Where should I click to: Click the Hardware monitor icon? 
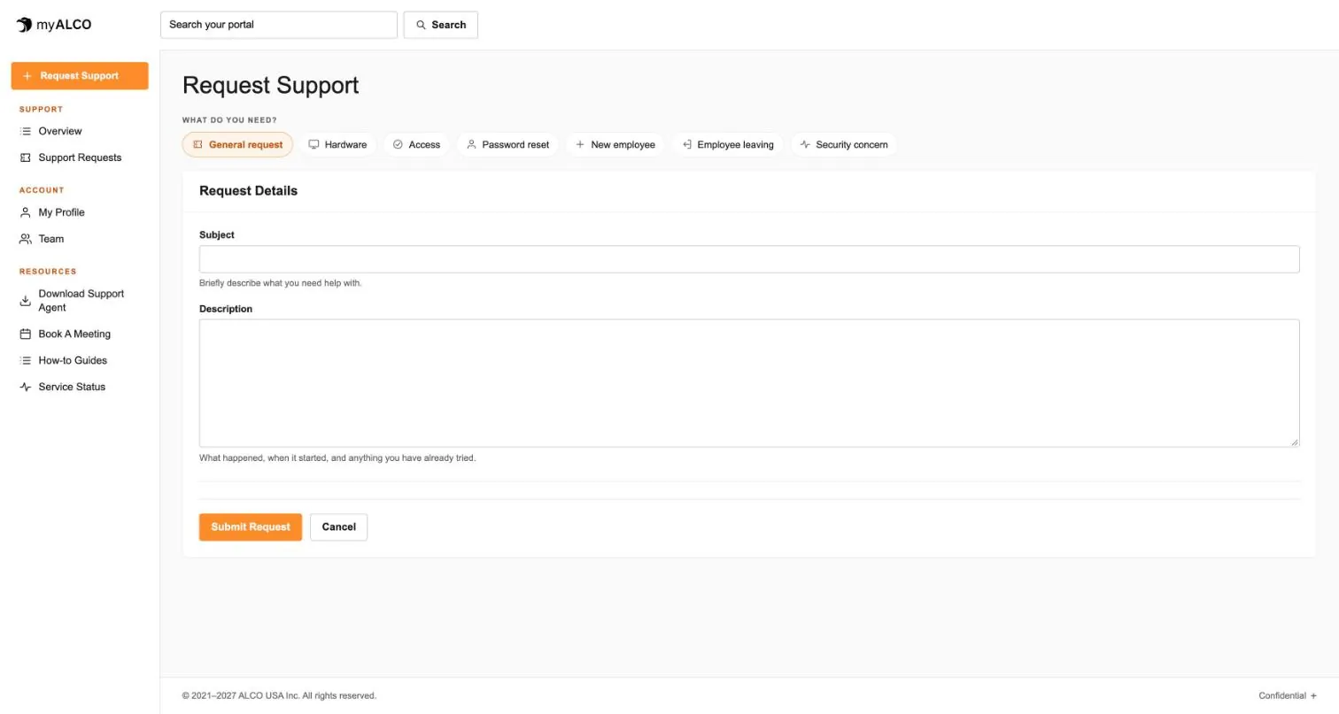pos(313,144)
